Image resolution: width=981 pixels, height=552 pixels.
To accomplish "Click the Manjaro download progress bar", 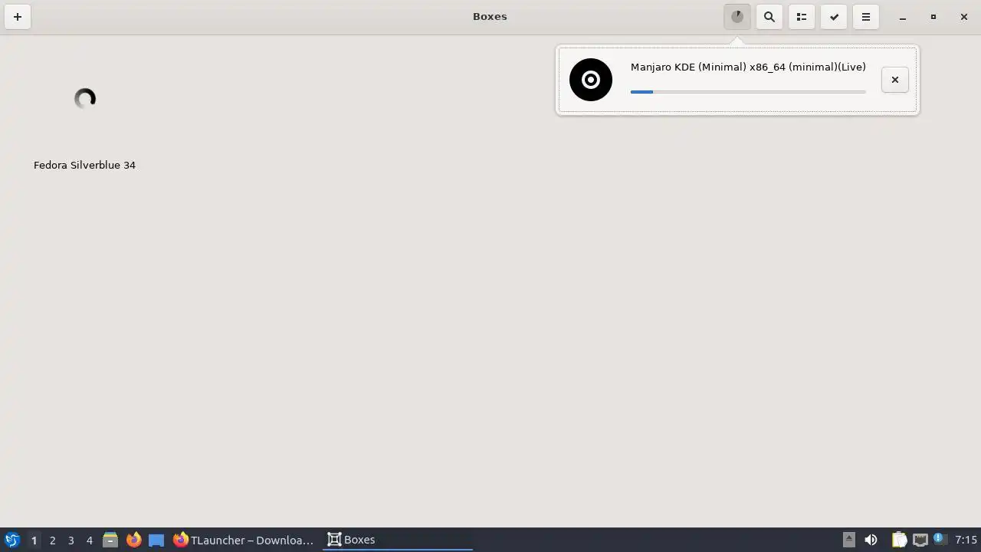I will pos(748,92).
